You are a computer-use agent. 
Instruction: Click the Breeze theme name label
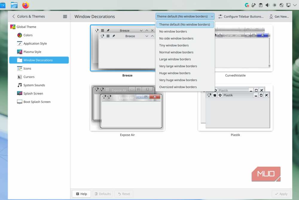tap(127, 76)
